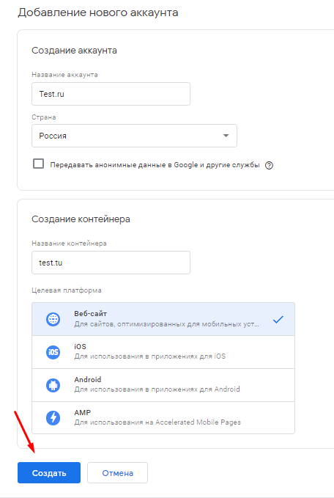
Task: Click the globe icon for Веб-сайт
Action: (x=53, y=319)
